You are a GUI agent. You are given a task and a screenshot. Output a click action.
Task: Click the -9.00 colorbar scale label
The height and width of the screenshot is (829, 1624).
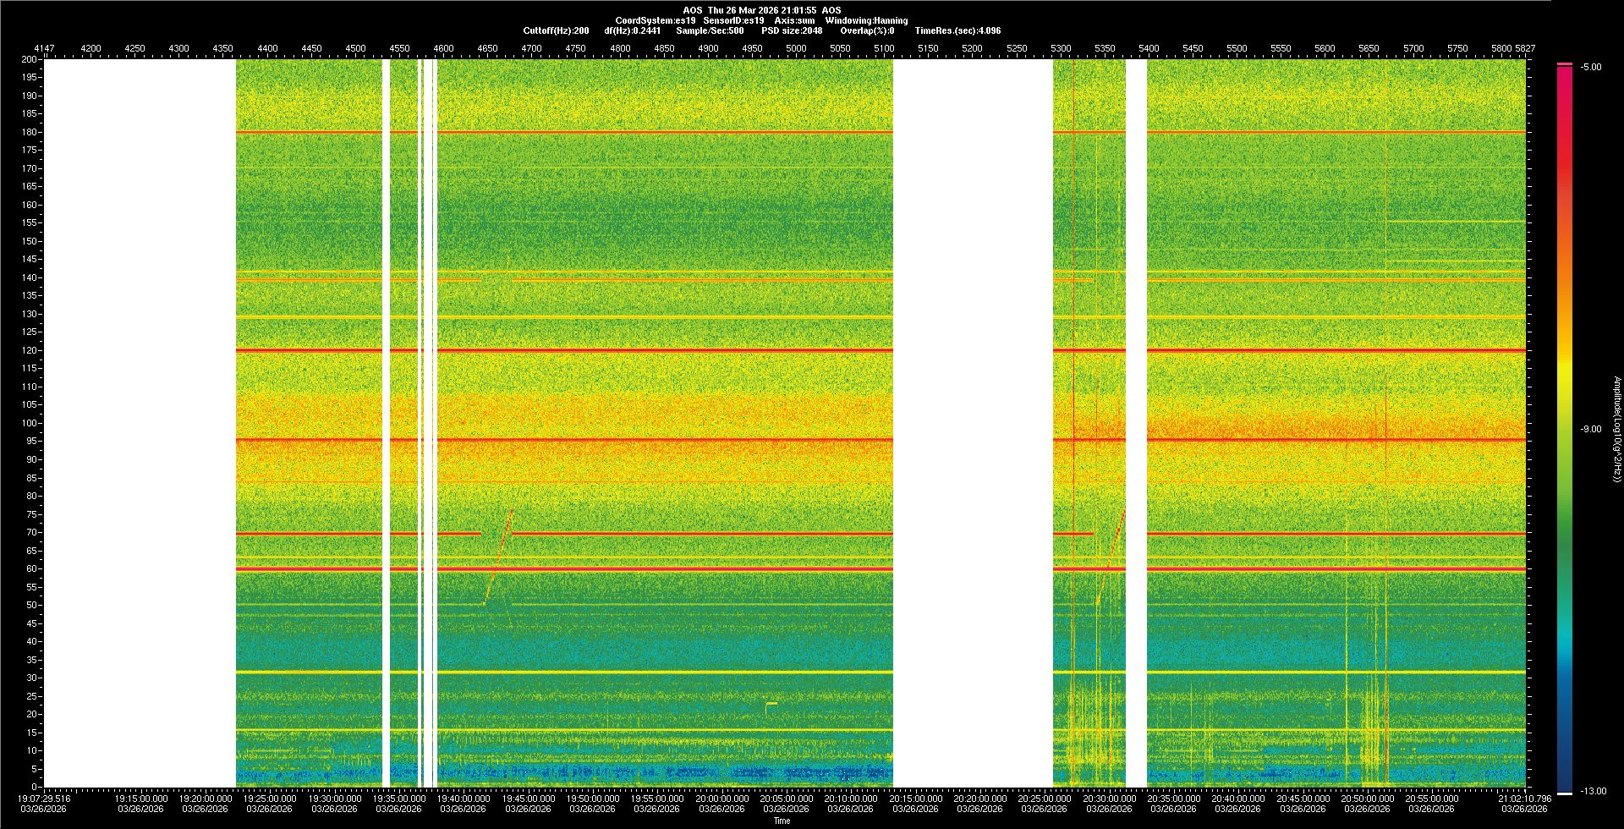pos(1590,429)
